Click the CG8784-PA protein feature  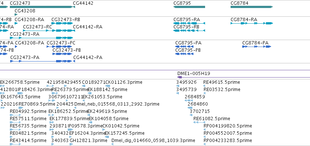coord(256,47)
